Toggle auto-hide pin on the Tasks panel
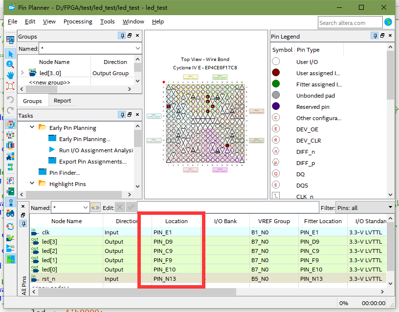This screenshot has width=399, height=312. 122,115
